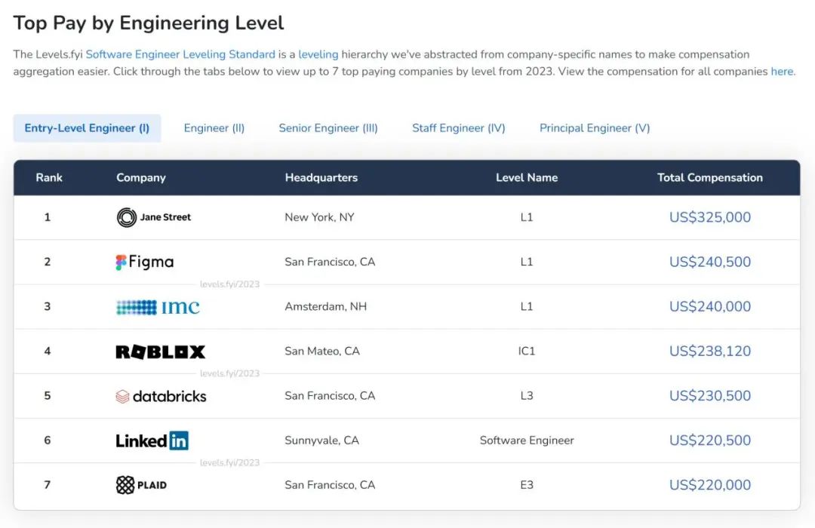Open the Software Engineer Leveling Standard link
The width and height of the screenshot is (815, 528).
click(x=180, y=54)
